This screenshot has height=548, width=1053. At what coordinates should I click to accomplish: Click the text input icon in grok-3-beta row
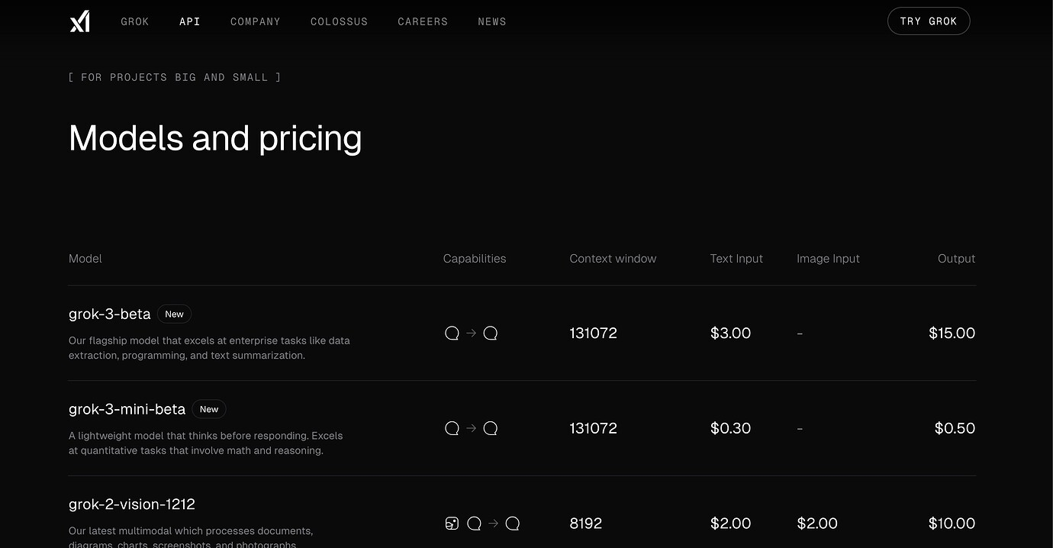452,333
